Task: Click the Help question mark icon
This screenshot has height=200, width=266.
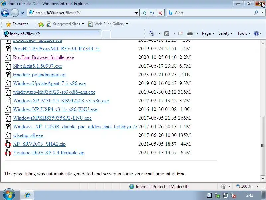Action: [x=256, y=33]
